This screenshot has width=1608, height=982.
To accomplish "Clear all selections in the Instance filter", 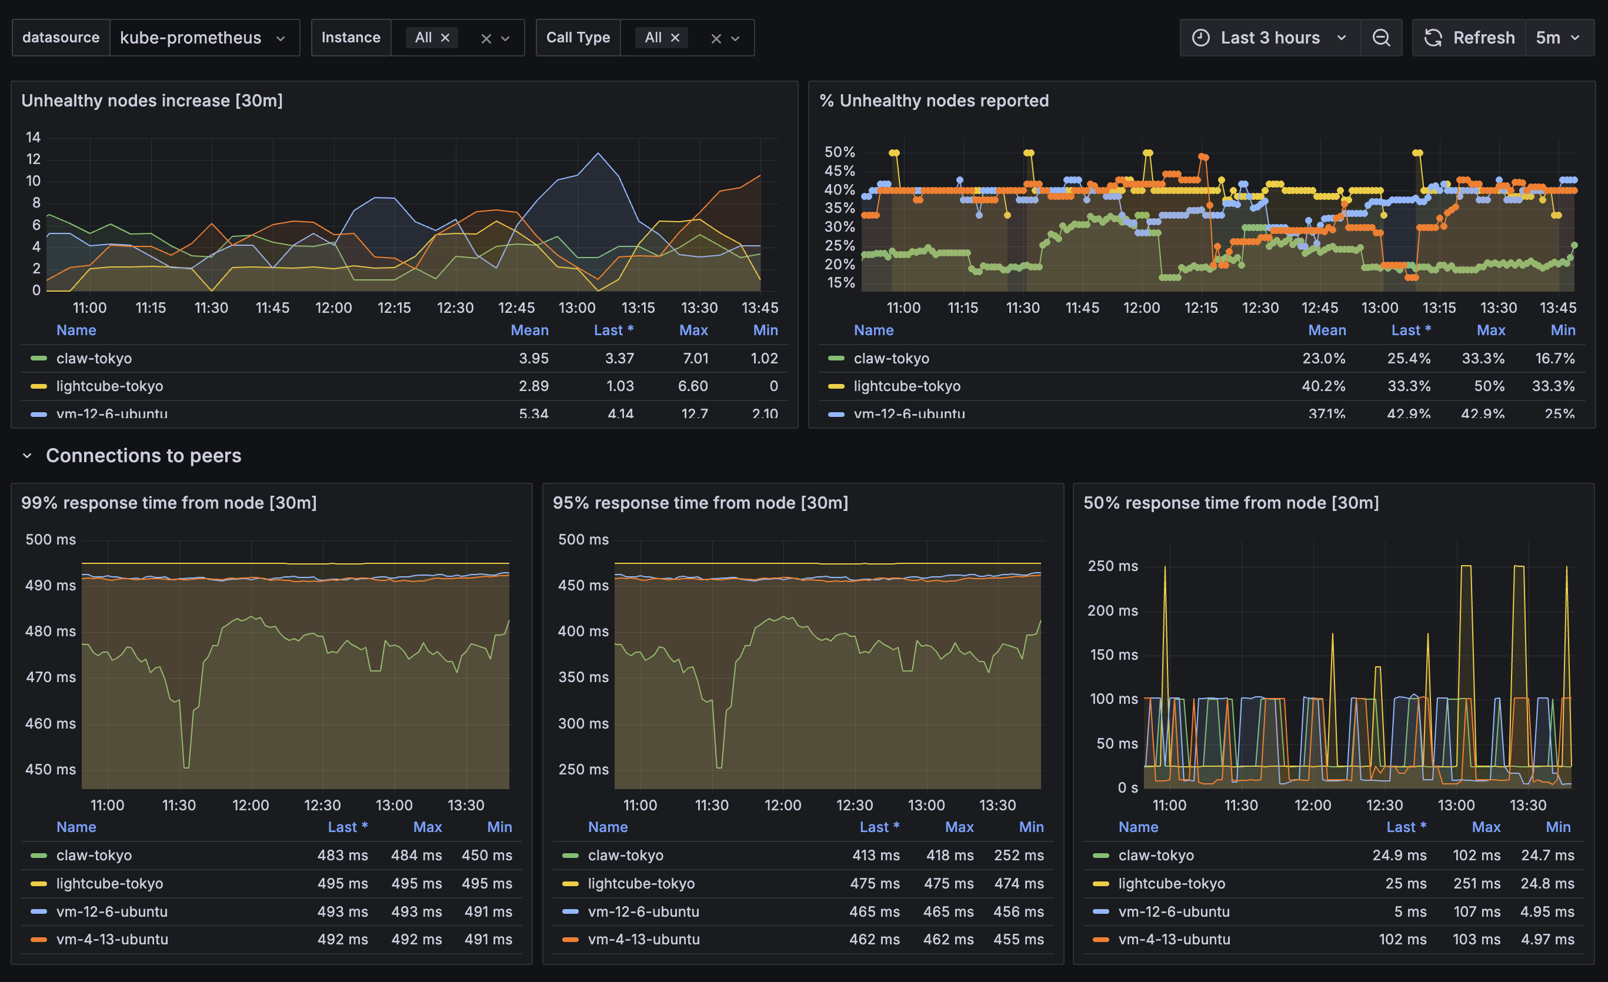I will coord(487,38).
